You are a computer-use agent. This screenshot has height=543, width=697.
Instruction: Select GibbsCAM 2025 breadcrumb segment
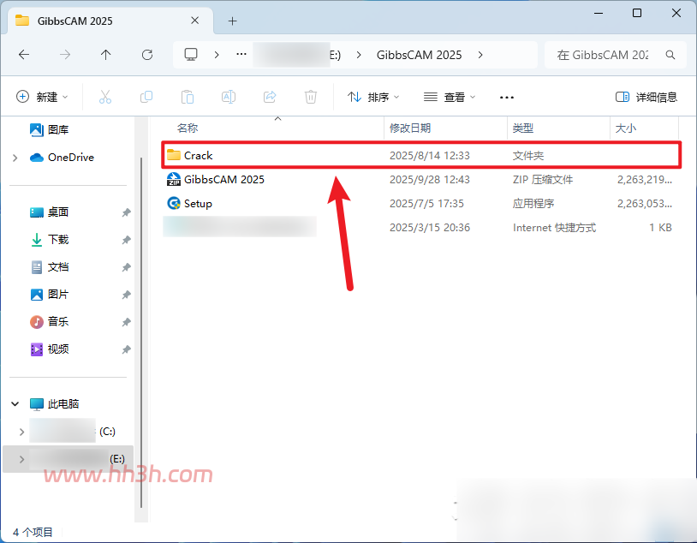click(420, 55)
